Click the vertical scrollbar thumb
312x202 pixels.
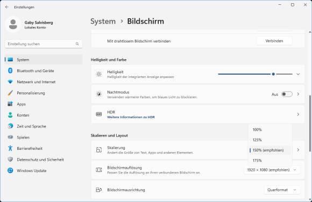pyautogui.click(x=310, y=123)
